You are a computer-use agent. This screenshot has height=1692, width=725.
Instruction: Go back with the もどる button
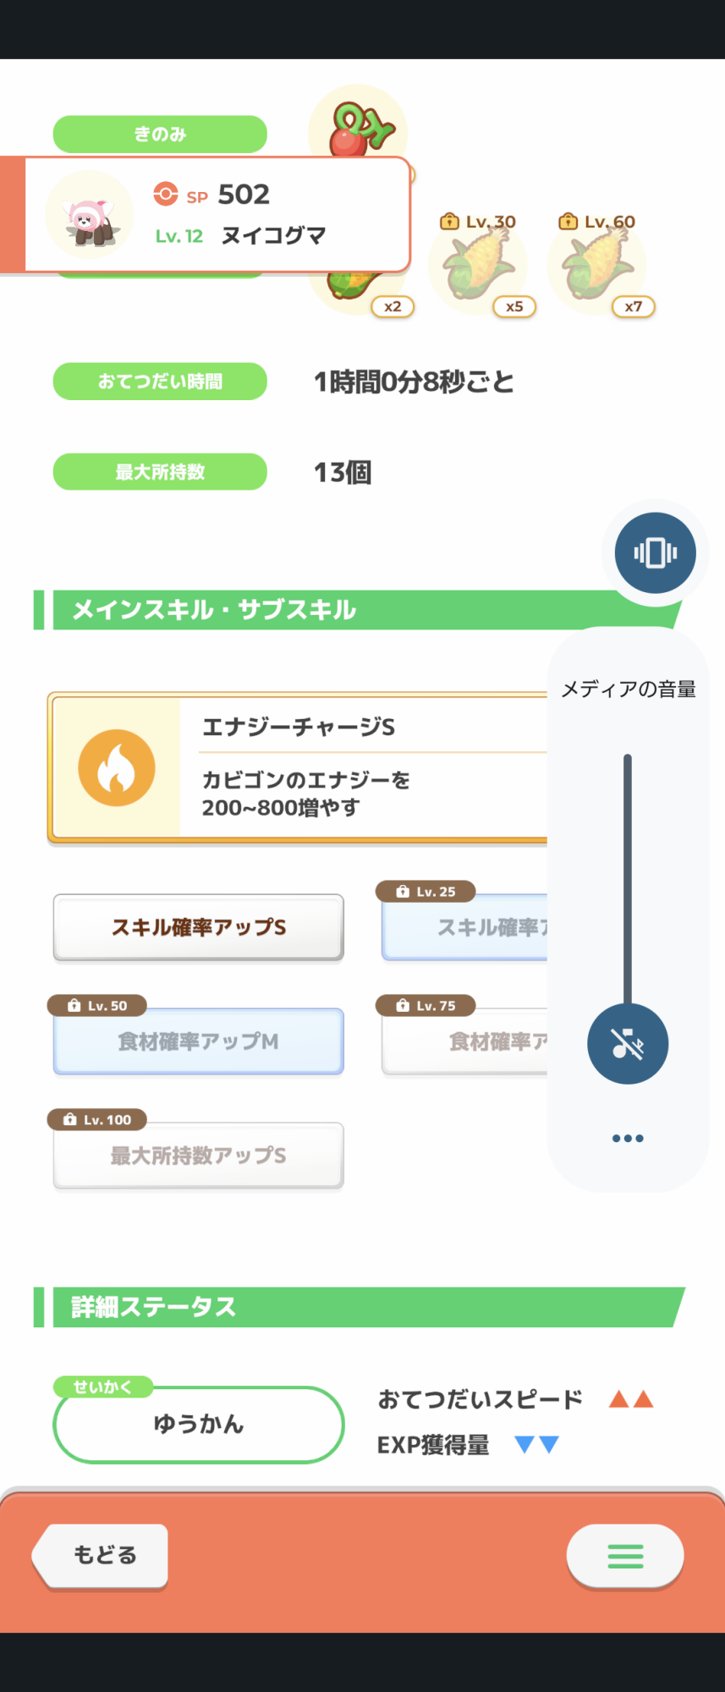(x=101, y=1555)
